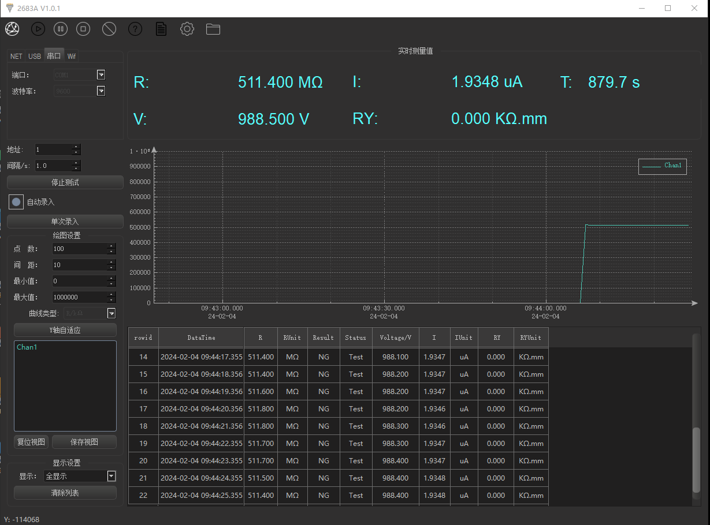Click the pause icon in the toolbar
The image size is (710, 525).
point(61,29)
